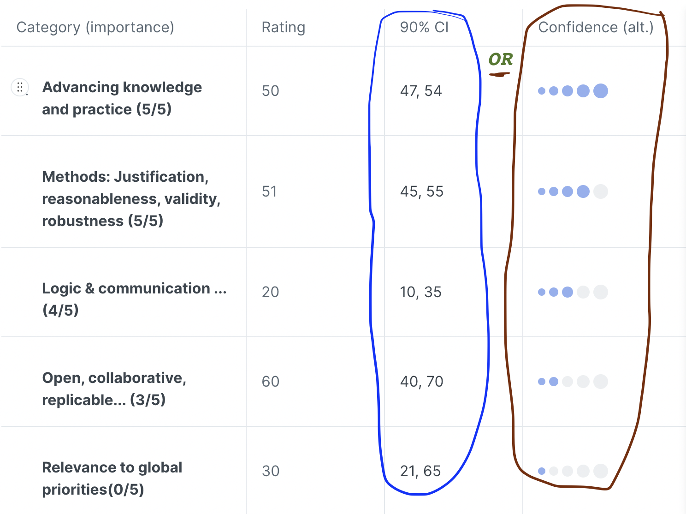Screen dimensions: 686x514
Task: Click the Rating column header
Action: tap(283, 27)
